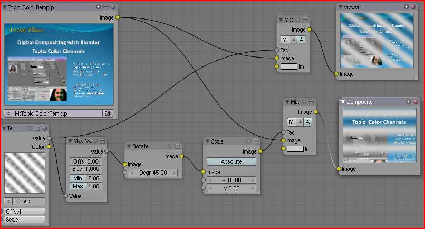Click striped texture preview in Tex node
The height and width of the screenshot is (229, 425).
(25, 173)
